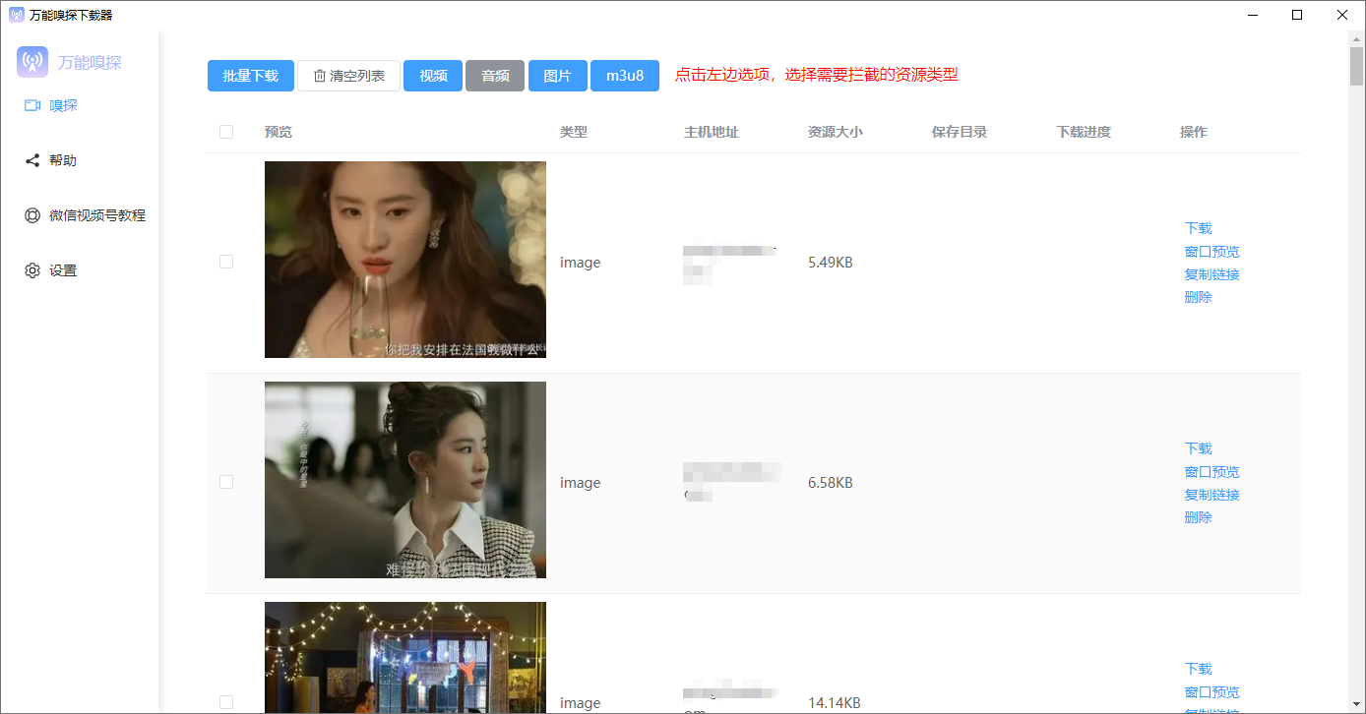Click 复制链接 for the 5.49KB image

(x=1212, y=274)
